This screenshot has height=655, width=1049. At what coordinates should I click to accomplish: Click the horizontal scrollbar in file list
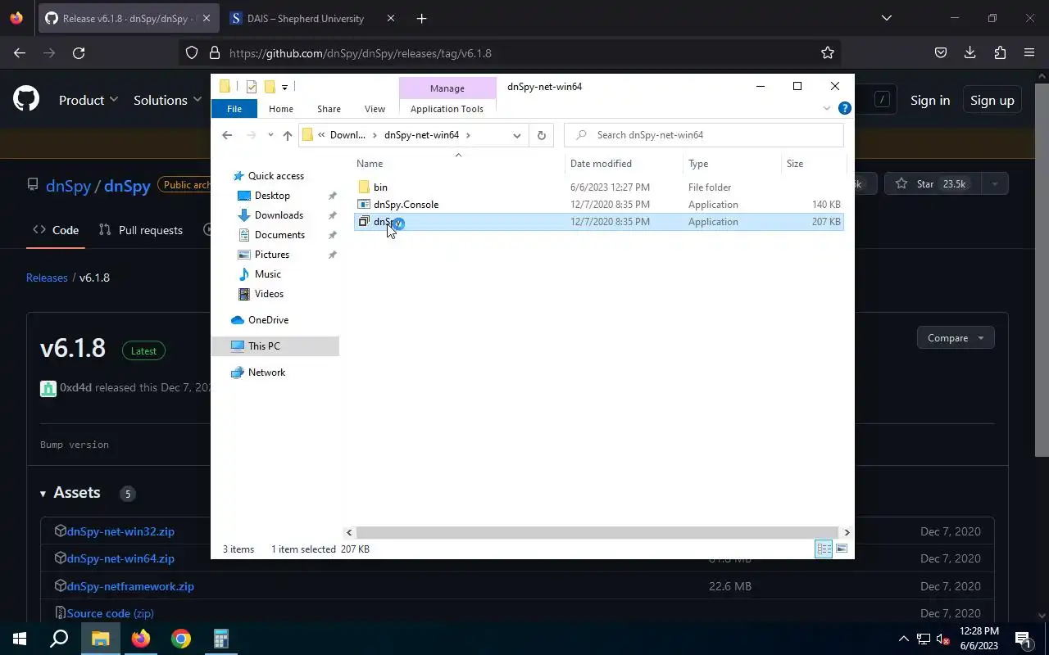tap(597, 532)
